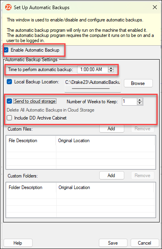
Task: Click the Drake 22 application icon in title bar
Action: (x=8, y=7)
